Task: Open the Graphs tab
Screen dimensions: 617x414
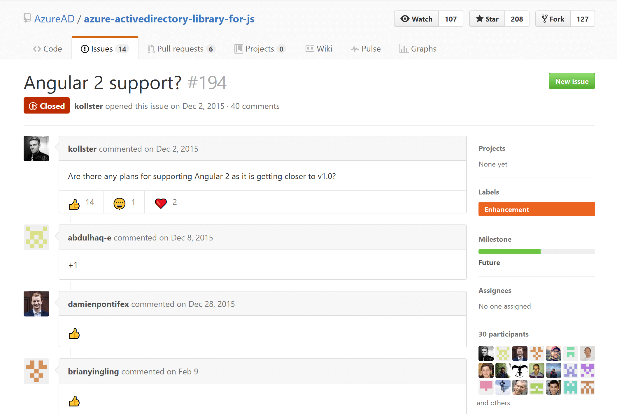Action: click(418, 49)
